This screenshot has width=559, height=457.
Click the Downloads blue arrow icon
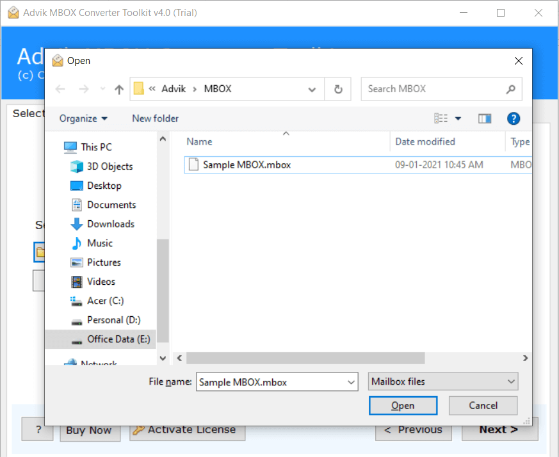point(77,224)
